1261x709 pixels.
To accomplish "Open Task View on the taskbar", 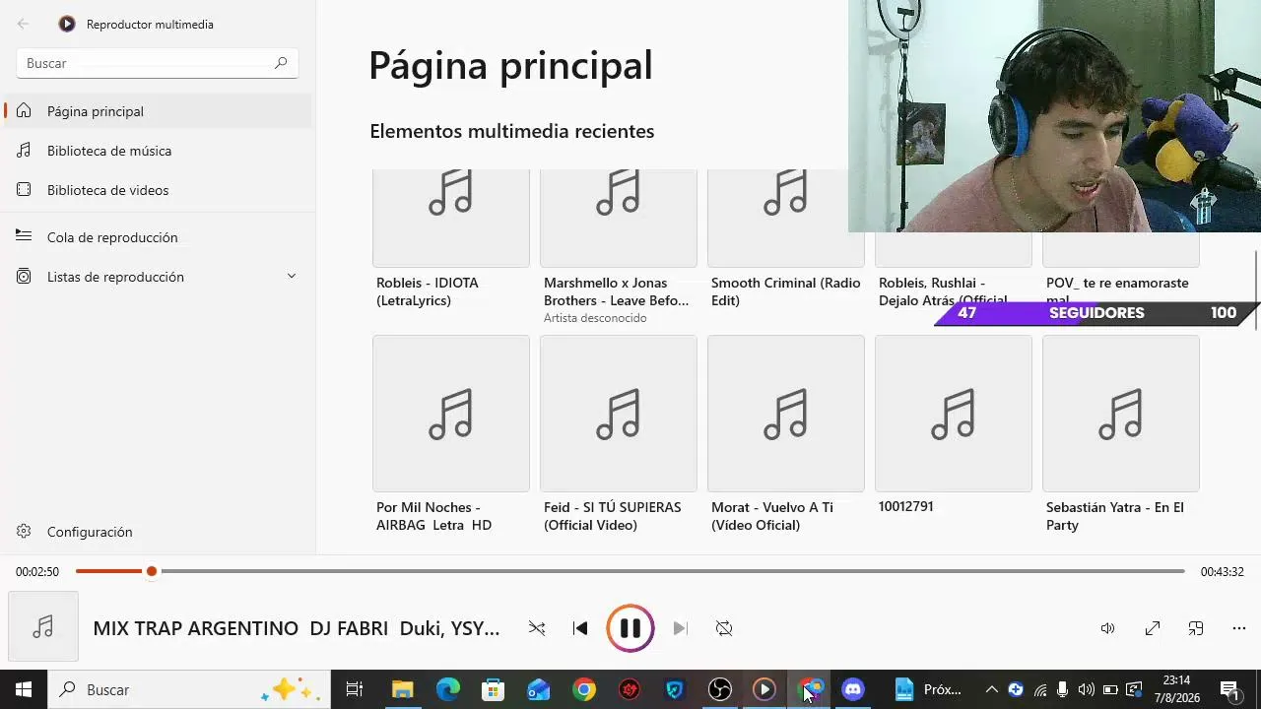I will [355, 689].
